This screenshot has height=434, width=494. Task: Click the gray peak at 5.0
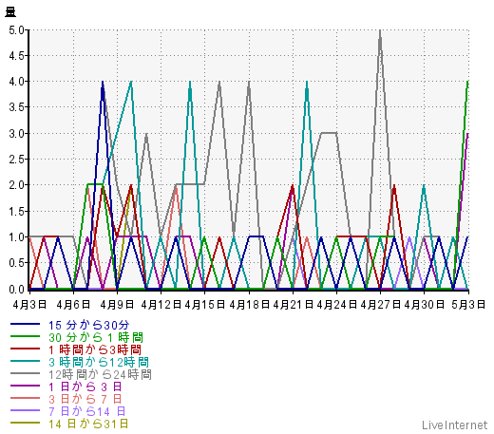pos(380,31)
